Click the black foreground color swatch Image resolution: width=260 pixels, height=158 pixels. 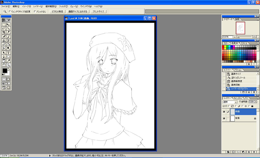point(5,71)
